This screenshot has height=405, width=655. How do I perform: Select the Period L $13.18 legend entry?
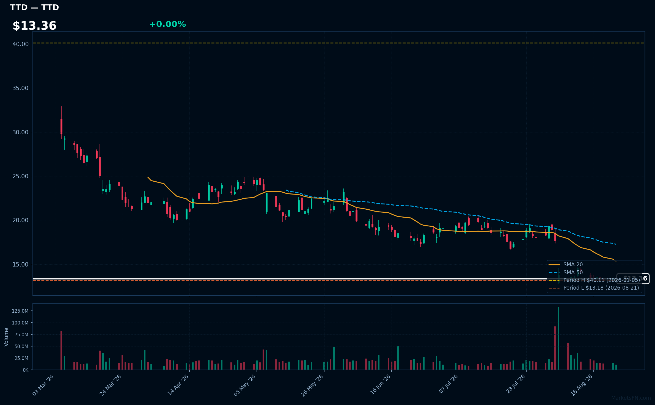click(x=594, y=288)
